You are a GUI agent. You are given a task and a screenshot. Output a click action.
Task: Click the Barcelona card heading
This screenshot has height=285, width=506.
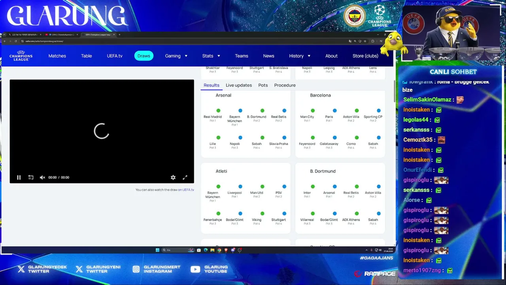point(320,95)
